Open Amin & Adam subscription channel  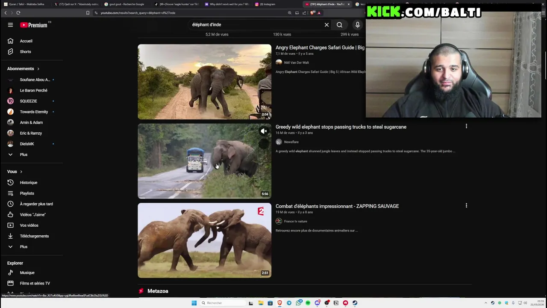coord(31,122)
